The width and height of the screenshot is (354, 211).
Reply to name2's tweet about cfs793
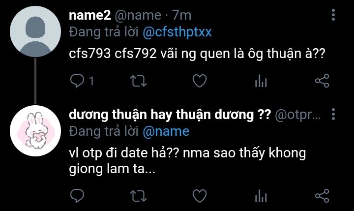coord(77,81)
